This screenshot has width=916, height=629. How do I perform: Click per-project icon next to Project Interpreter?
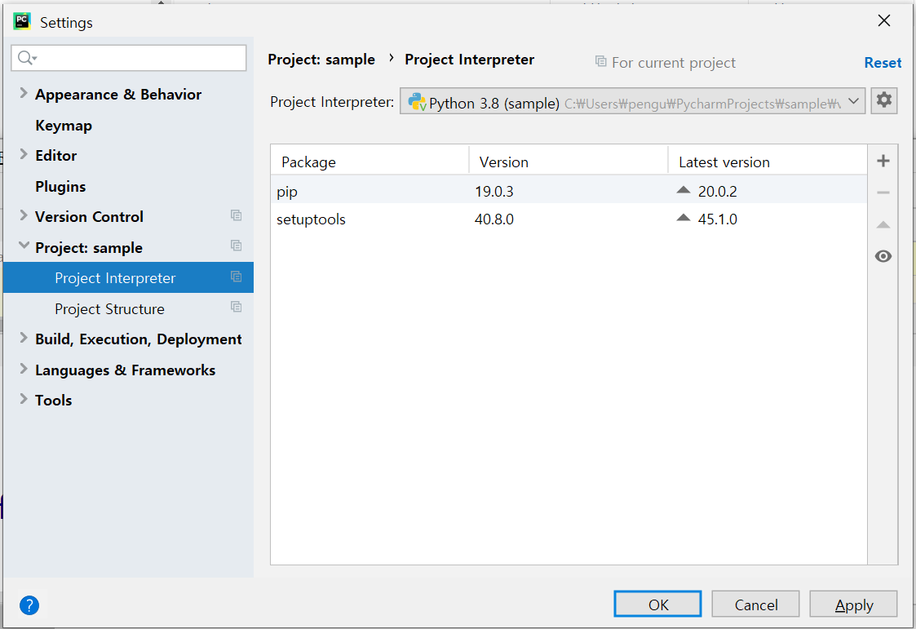(236, 277)
